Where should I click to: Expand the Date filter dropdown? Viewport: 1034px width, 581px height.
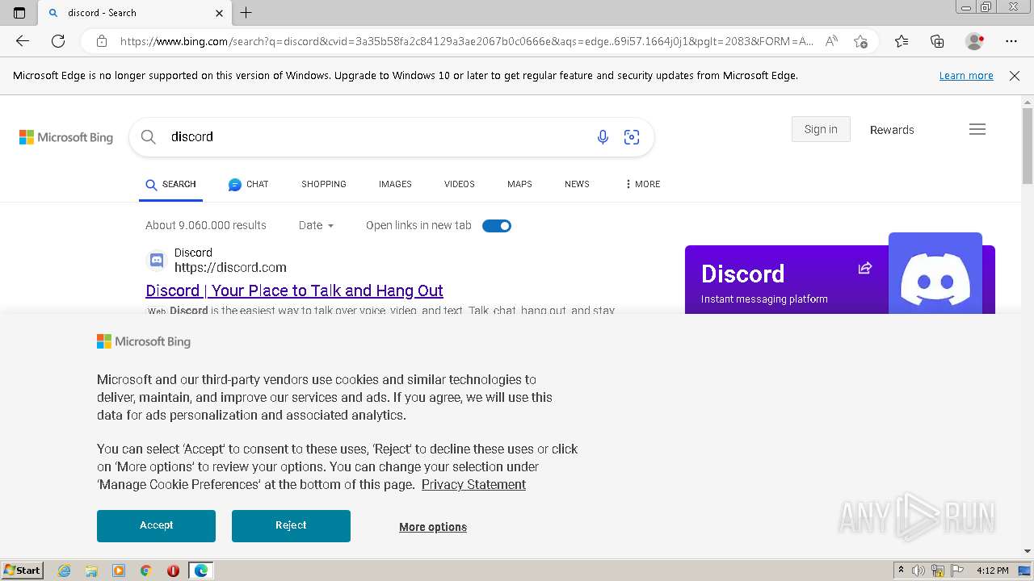[x=316, y=225]
